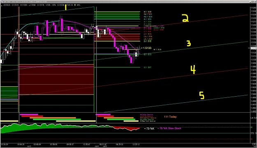
Task: Minimize the GBP/USD chart window
Action: (250, 2)
